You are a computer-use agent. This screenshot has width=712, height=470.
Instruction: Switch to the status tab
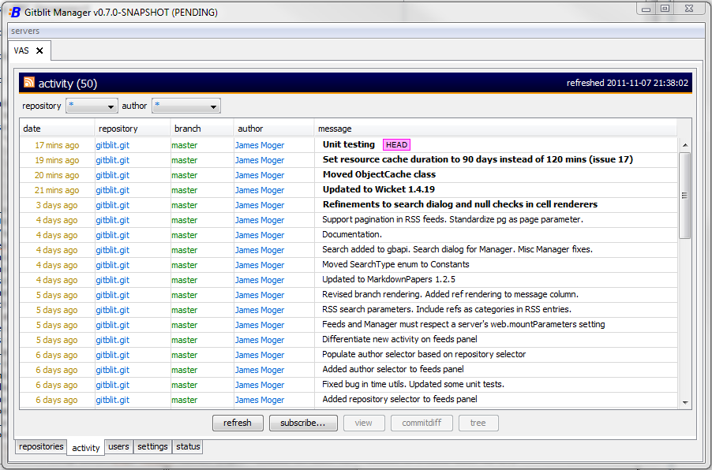(188, 446)
